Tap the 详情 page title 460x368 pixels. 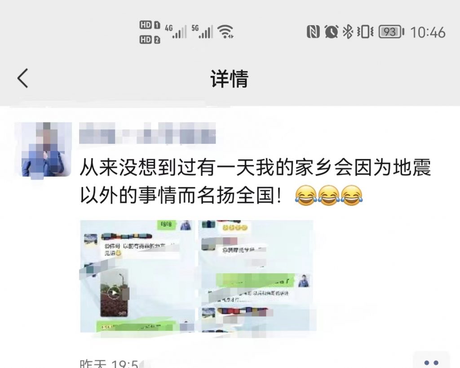coord(230,79)
